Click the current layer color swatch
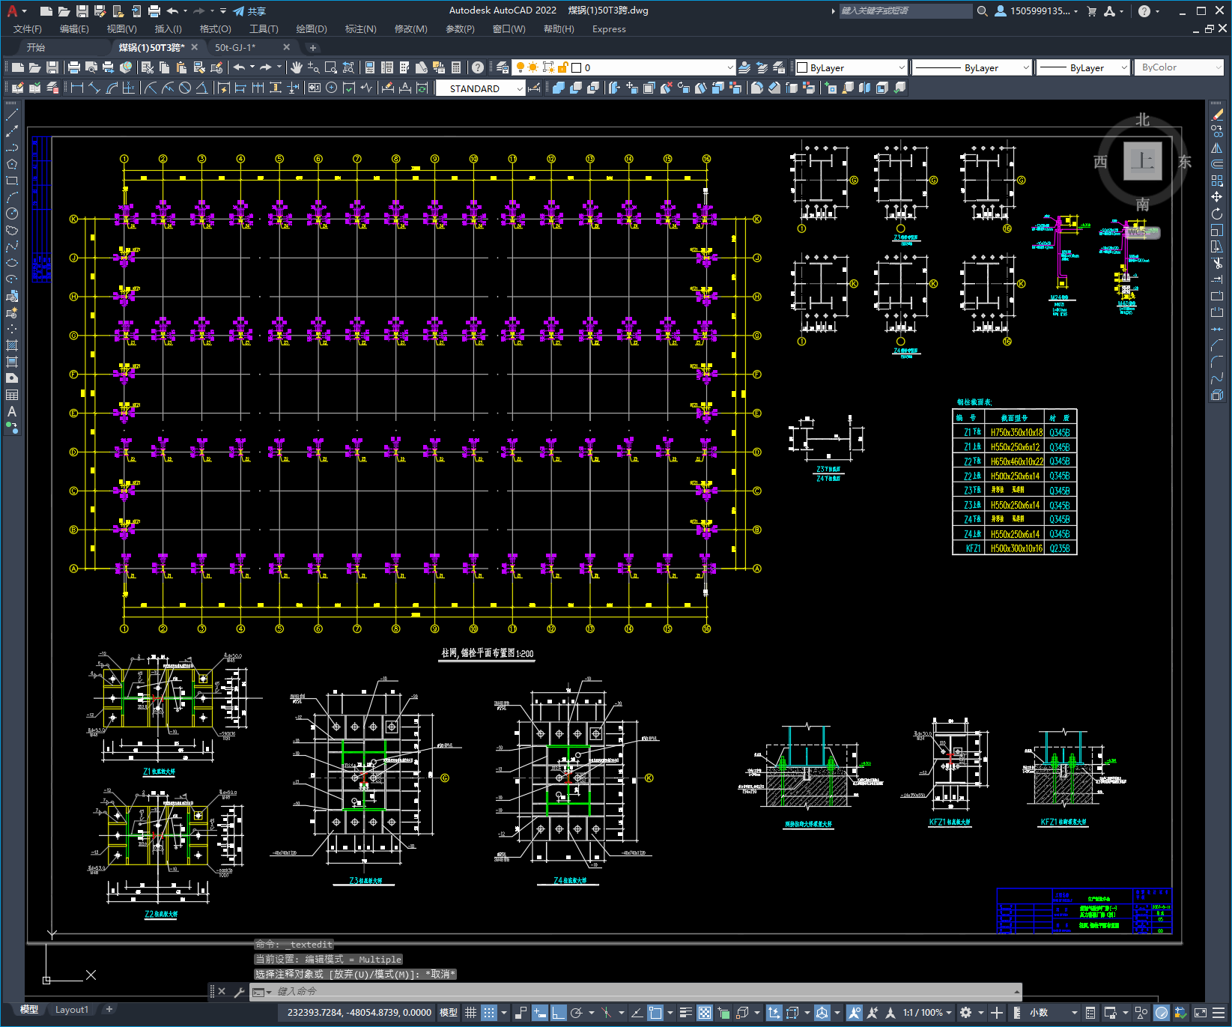Screen dimensions: 1232x1027 coord(577,67)
